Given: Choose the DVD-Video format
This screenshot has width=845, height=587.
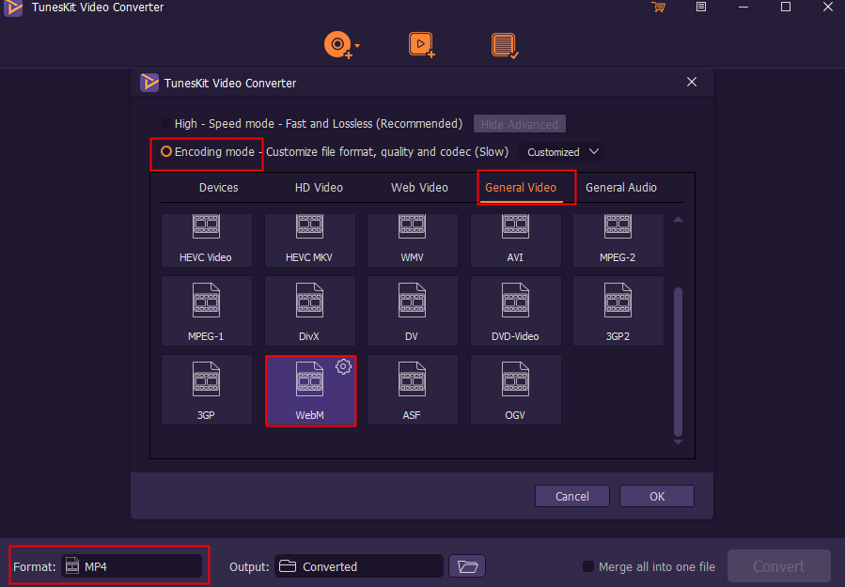Looking at the screenshot, I should tap(515, 311).
